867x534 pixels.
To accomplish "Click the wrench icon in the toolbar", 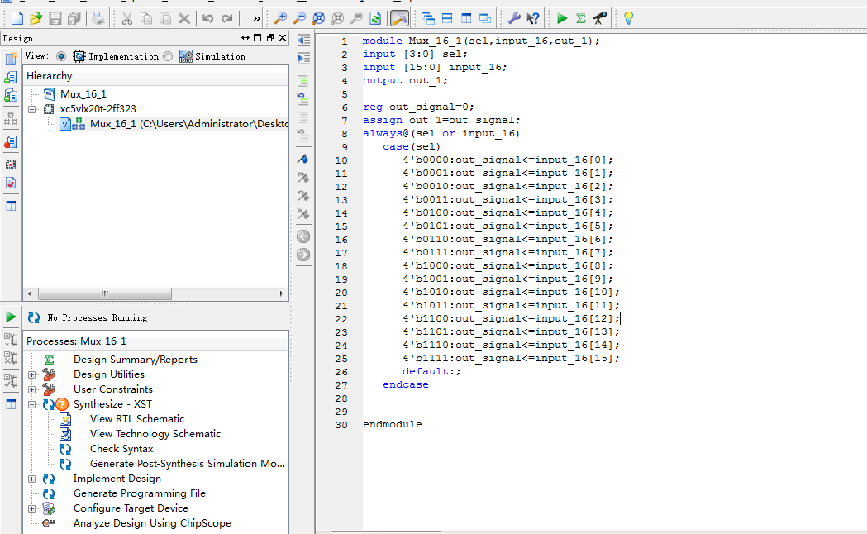I will tap(513, 18).
